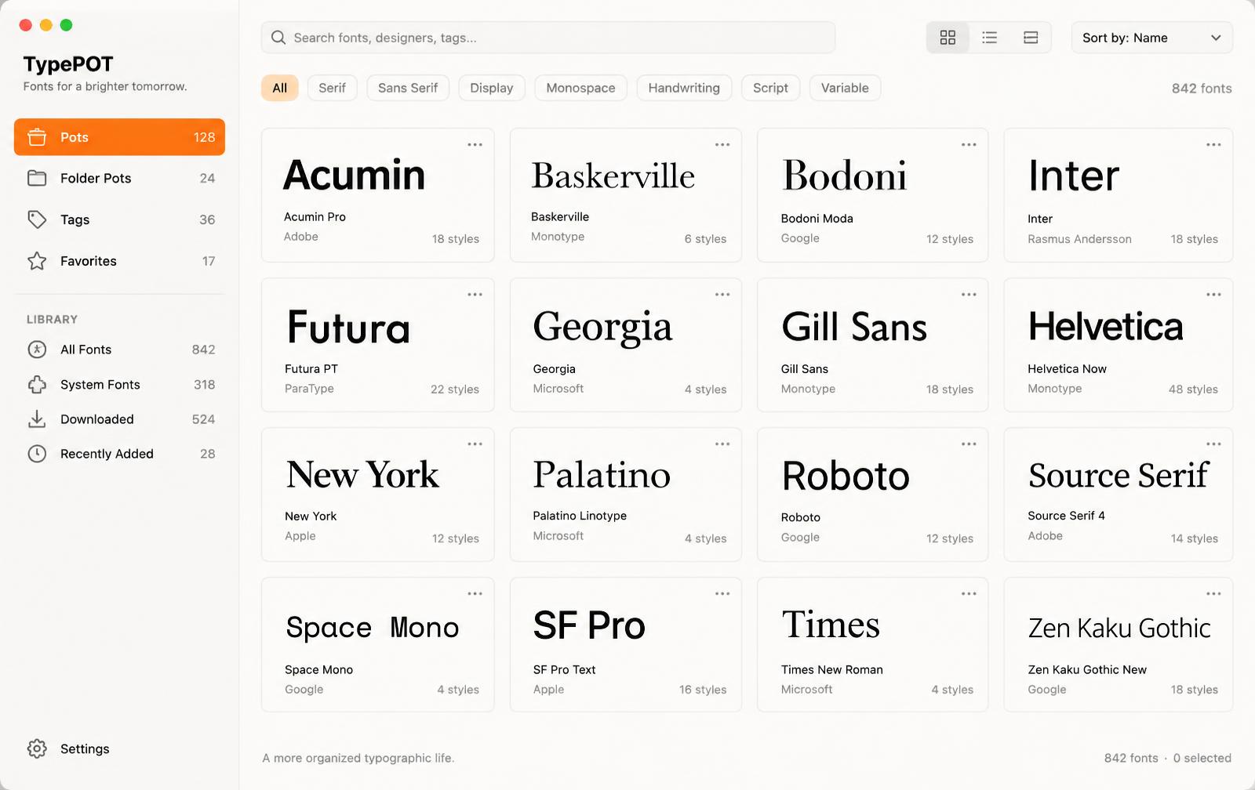Select the Space Mono font preview
Image resolution: width=1255 pixels, height=790 pixels.
(373, 628)
